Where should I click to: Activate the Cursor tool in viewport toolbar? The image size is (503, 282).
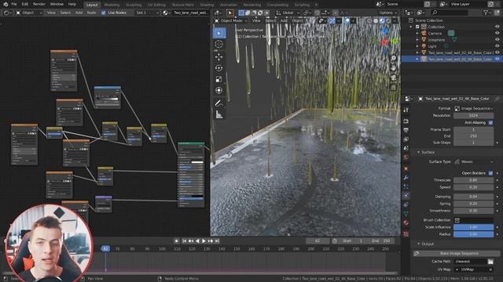click(x=219, y=45)
